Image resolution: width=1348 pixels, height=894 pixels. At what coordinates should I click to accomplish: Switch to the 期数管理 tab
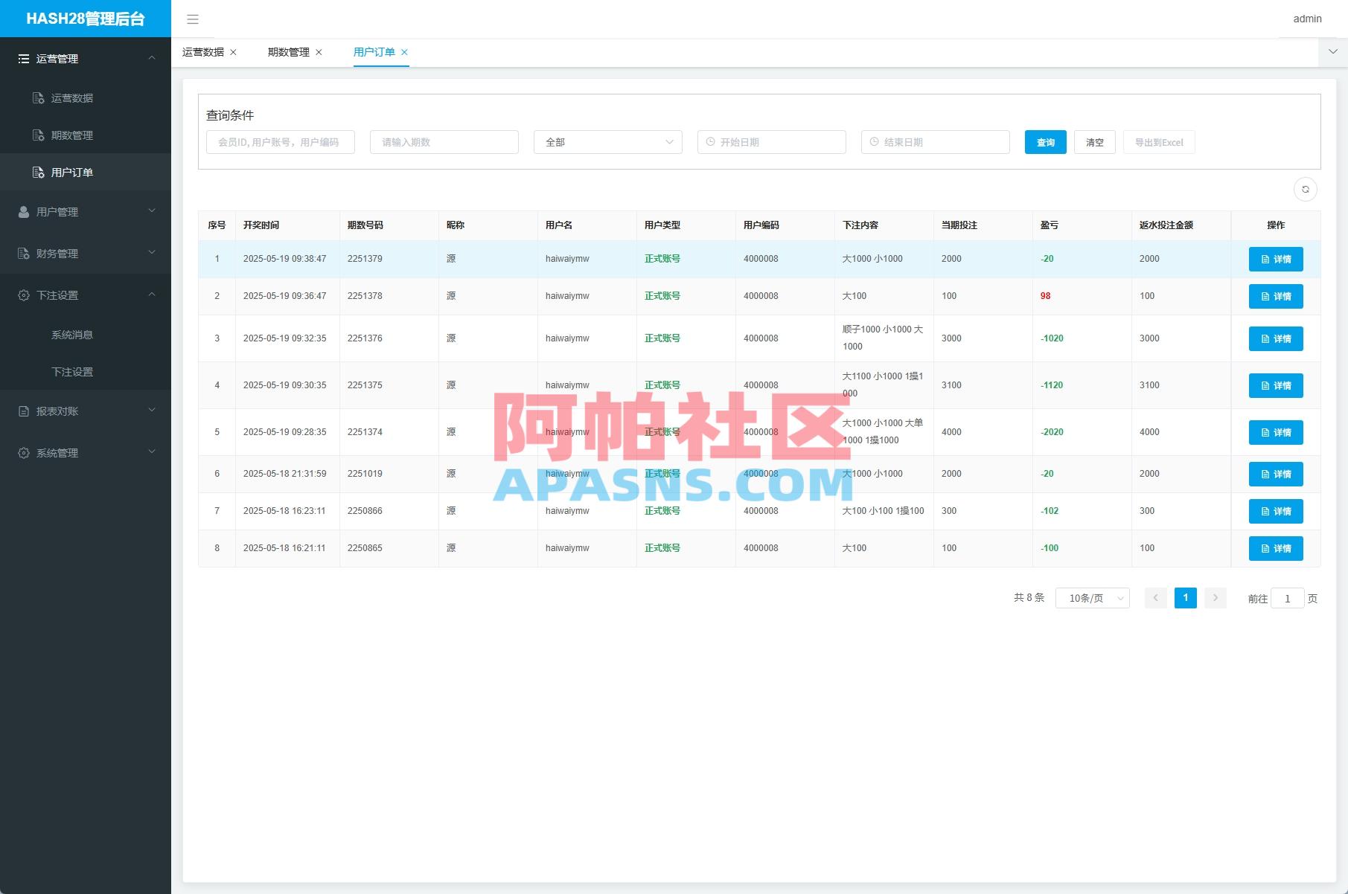289,52
